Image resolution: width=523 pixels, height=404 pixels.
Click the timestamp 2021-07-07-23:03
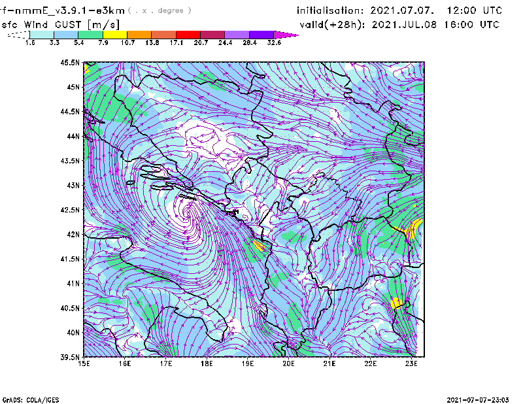(478, 400)
